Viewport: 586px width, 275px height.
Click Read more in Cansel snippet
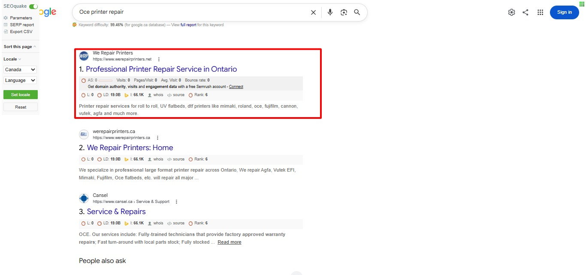230,242
